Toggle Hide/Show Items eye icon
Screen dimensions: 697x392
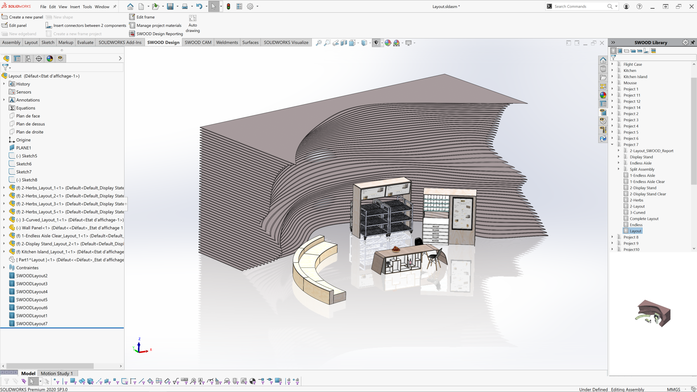pos(376,43)
